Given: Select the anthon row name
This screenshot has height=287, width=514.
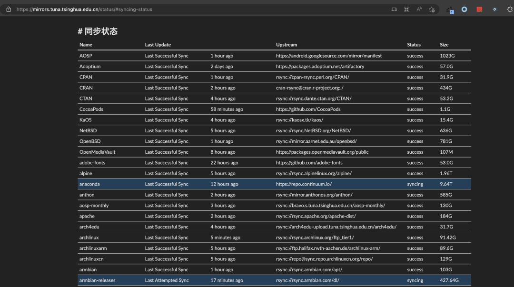Looking at the screenshot, I should (x=87, y=195).
